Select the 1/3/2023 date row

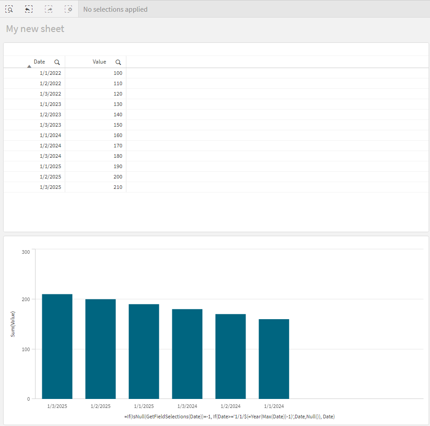pos(50,125)
